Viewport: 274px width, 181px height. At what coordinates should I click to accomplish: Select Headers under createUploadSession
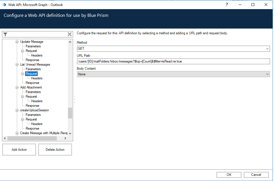point(37,124)
